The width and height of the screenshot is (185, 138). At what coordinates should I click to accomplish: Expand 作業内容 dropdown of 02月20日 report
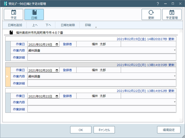point(175,76)
